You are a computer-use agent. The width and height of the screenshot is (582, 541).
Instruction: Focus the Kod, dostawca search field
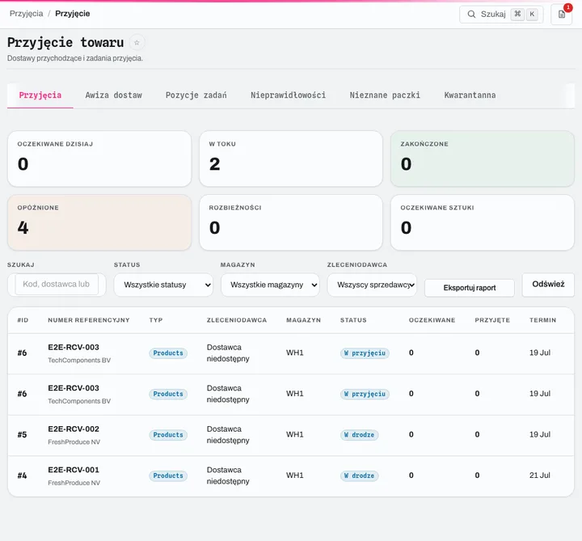pyautogui.click(x=57, y=285)
